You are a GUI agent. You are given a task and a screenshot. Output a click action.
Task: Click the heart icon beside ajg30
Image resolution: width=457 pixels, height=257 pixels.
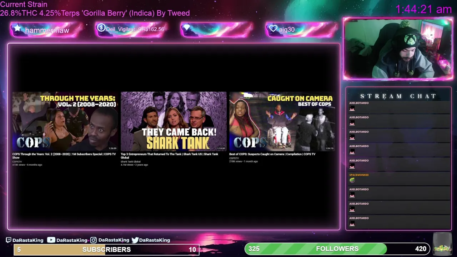273,29
